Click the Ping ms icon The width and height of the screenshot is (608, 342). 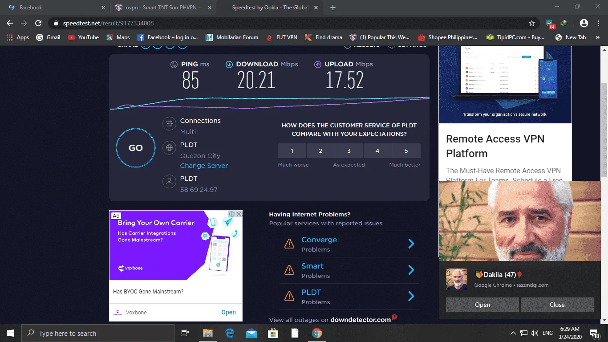174,64
